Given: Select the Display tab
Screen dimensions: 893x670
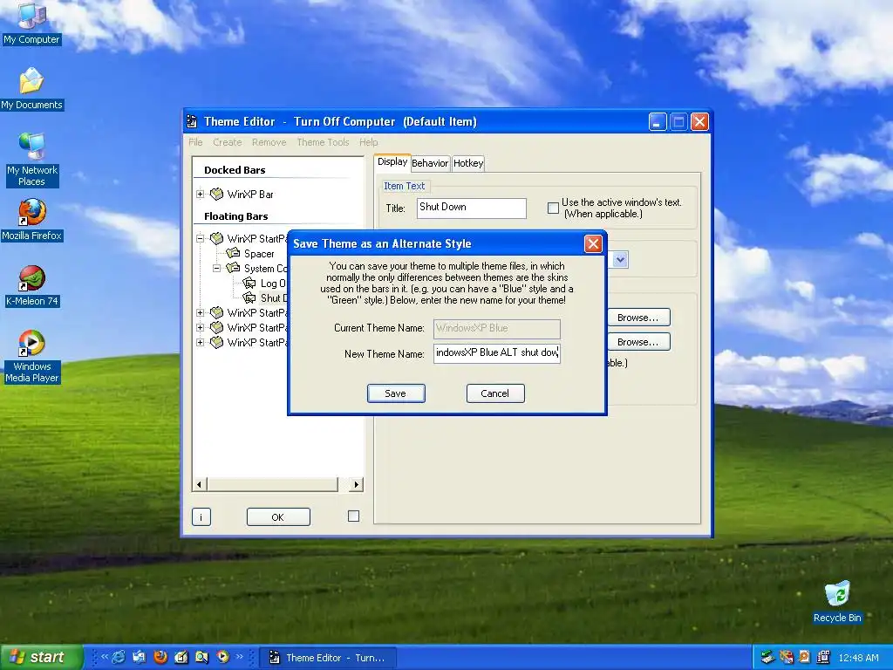Looking at the screenshot, I should click(392, 161).
